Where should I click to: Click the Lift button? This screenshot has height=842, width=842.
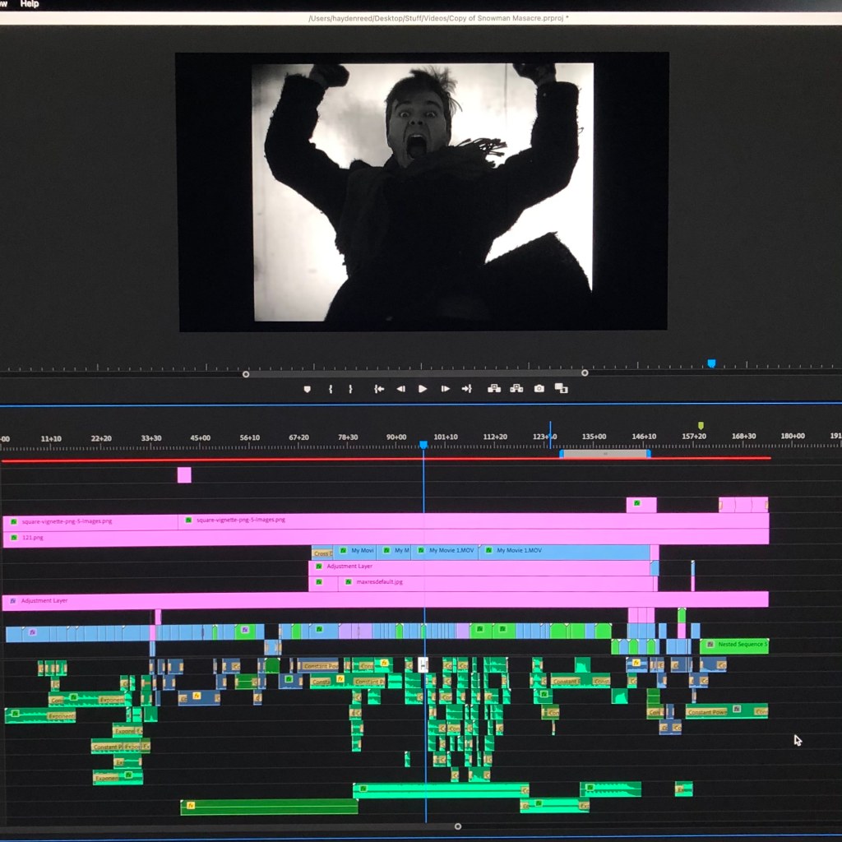click(x=494, y=389)
